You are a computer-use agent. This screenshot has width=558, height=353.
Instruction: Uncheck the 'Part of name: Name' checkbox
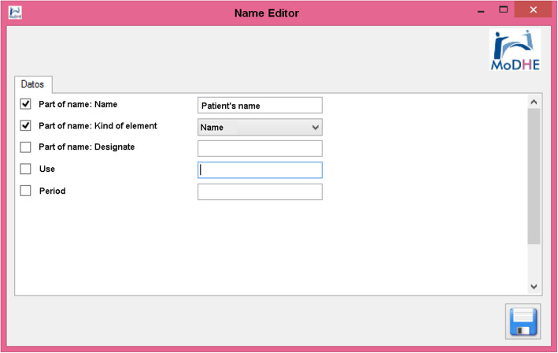[x=26, y=104]
